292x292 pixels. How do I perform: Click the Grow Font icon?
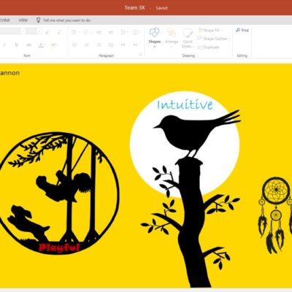47,32
